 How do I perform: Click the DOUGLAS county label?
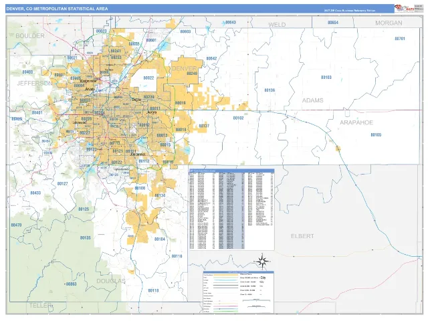click(111, 281)
